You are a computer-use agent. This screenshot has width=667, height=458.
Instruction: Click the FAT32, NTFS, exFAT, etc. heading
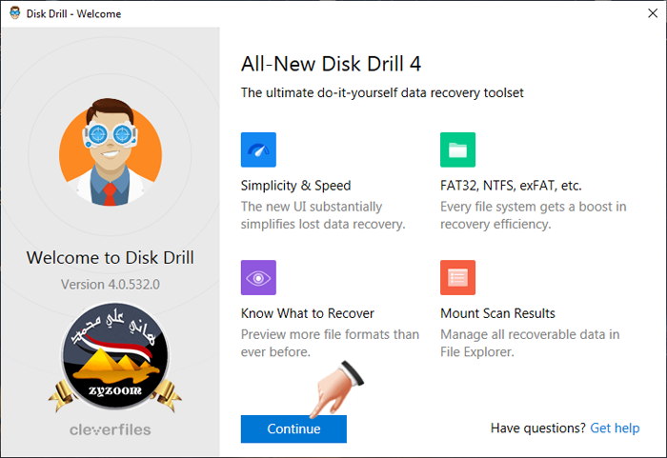click(511, 186)
